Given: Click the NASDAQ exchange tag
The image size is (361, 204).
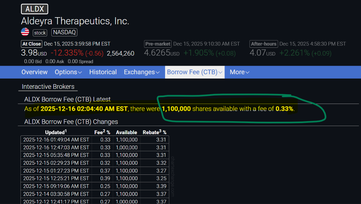Looking at the screenshot, I should tap(64, 32).
